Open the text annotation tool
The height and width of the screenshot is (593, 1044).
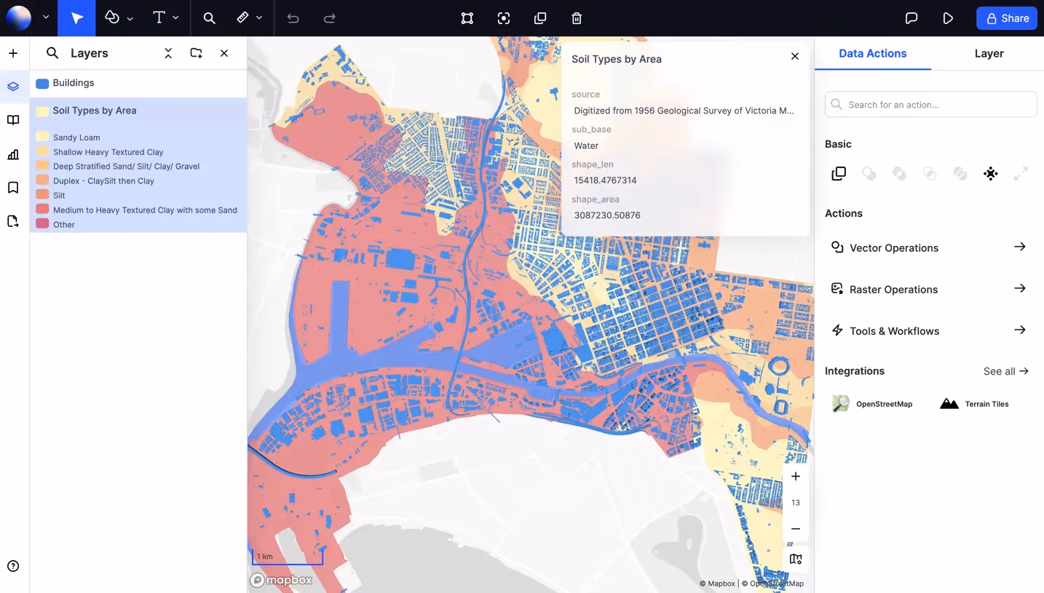[159, 18]
